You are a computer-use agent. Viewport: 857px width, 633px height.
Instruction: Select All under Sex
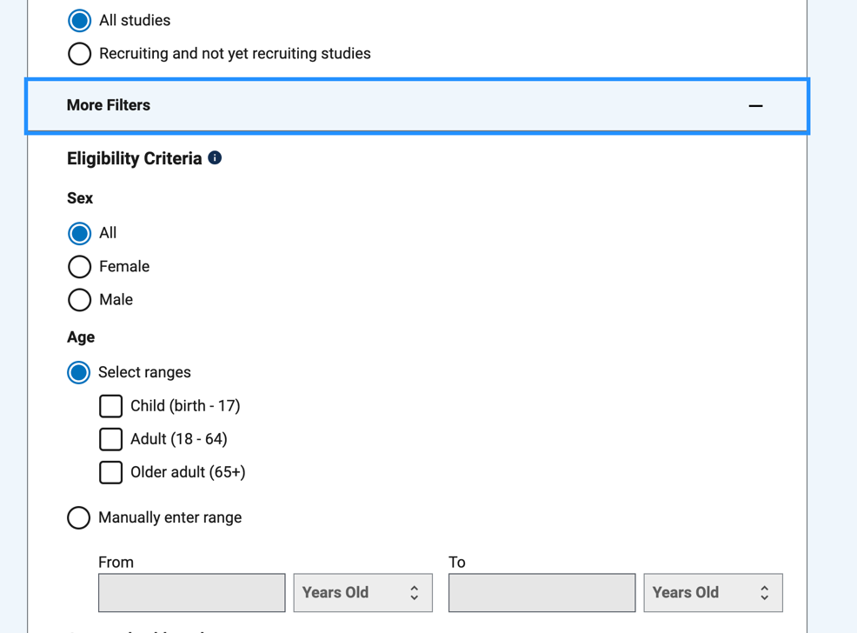[x=79, y=233]
